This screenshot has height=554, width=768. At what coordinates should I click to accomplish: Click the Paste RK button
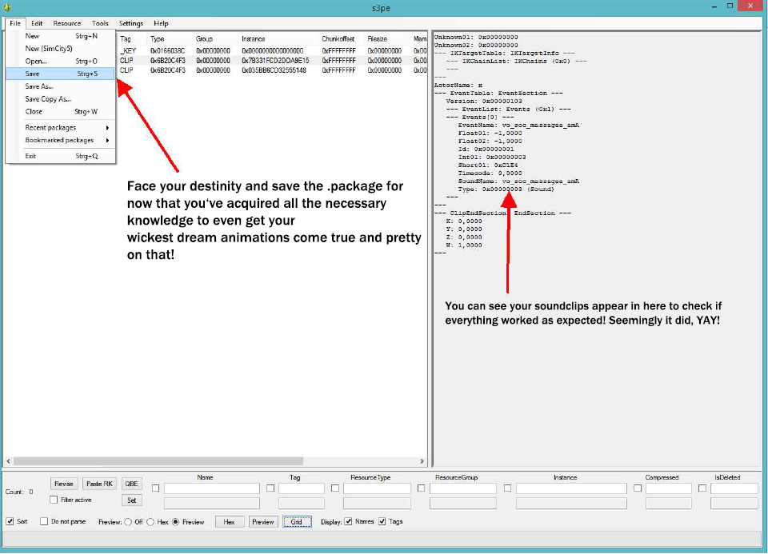(x=99, y=484)
